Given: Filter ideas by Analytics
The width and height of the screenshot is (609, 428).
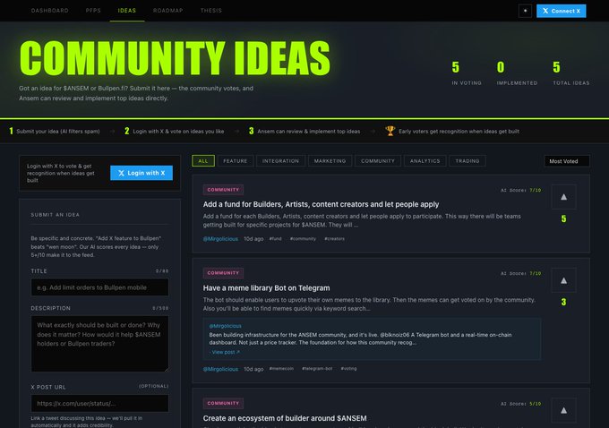Looking at the screenshot, I should click(425, 161).
